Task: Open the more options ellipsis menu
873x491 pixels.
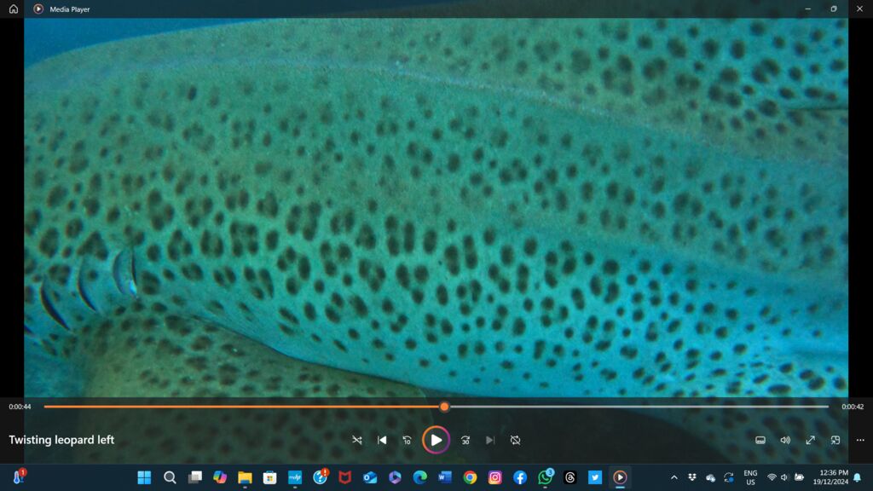Action: tap(860, 440)
